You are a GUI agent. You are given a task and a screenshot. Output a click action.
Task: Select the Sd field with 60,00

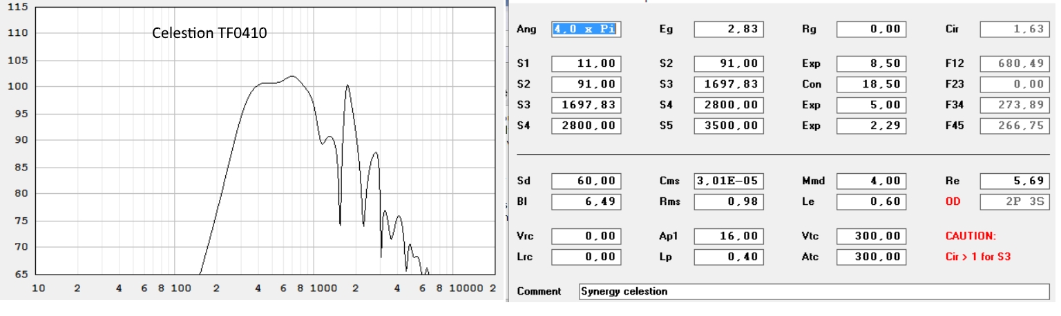tap(586, 181)
